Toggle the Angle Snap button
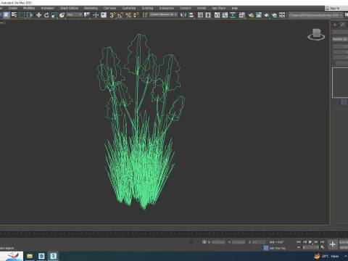Screen dimensions: 348x261 pyautogui.click(x=120, y=15)
